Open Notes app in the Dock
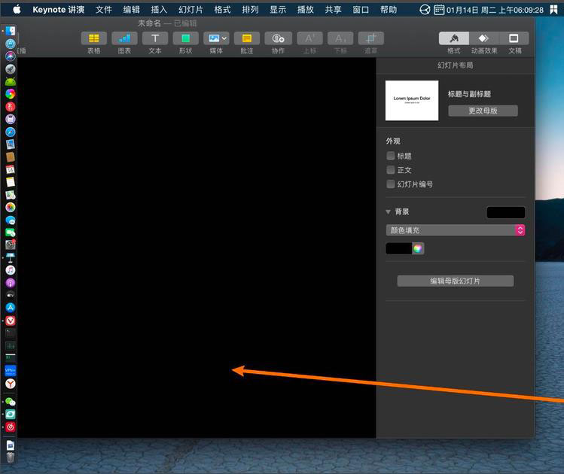Viewport: 564px width, 474px height. (x=11, y=182)
